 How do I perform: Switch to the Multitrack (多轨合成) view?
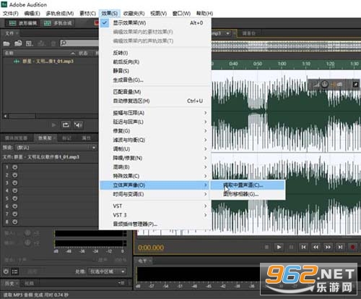coord(58,23)
